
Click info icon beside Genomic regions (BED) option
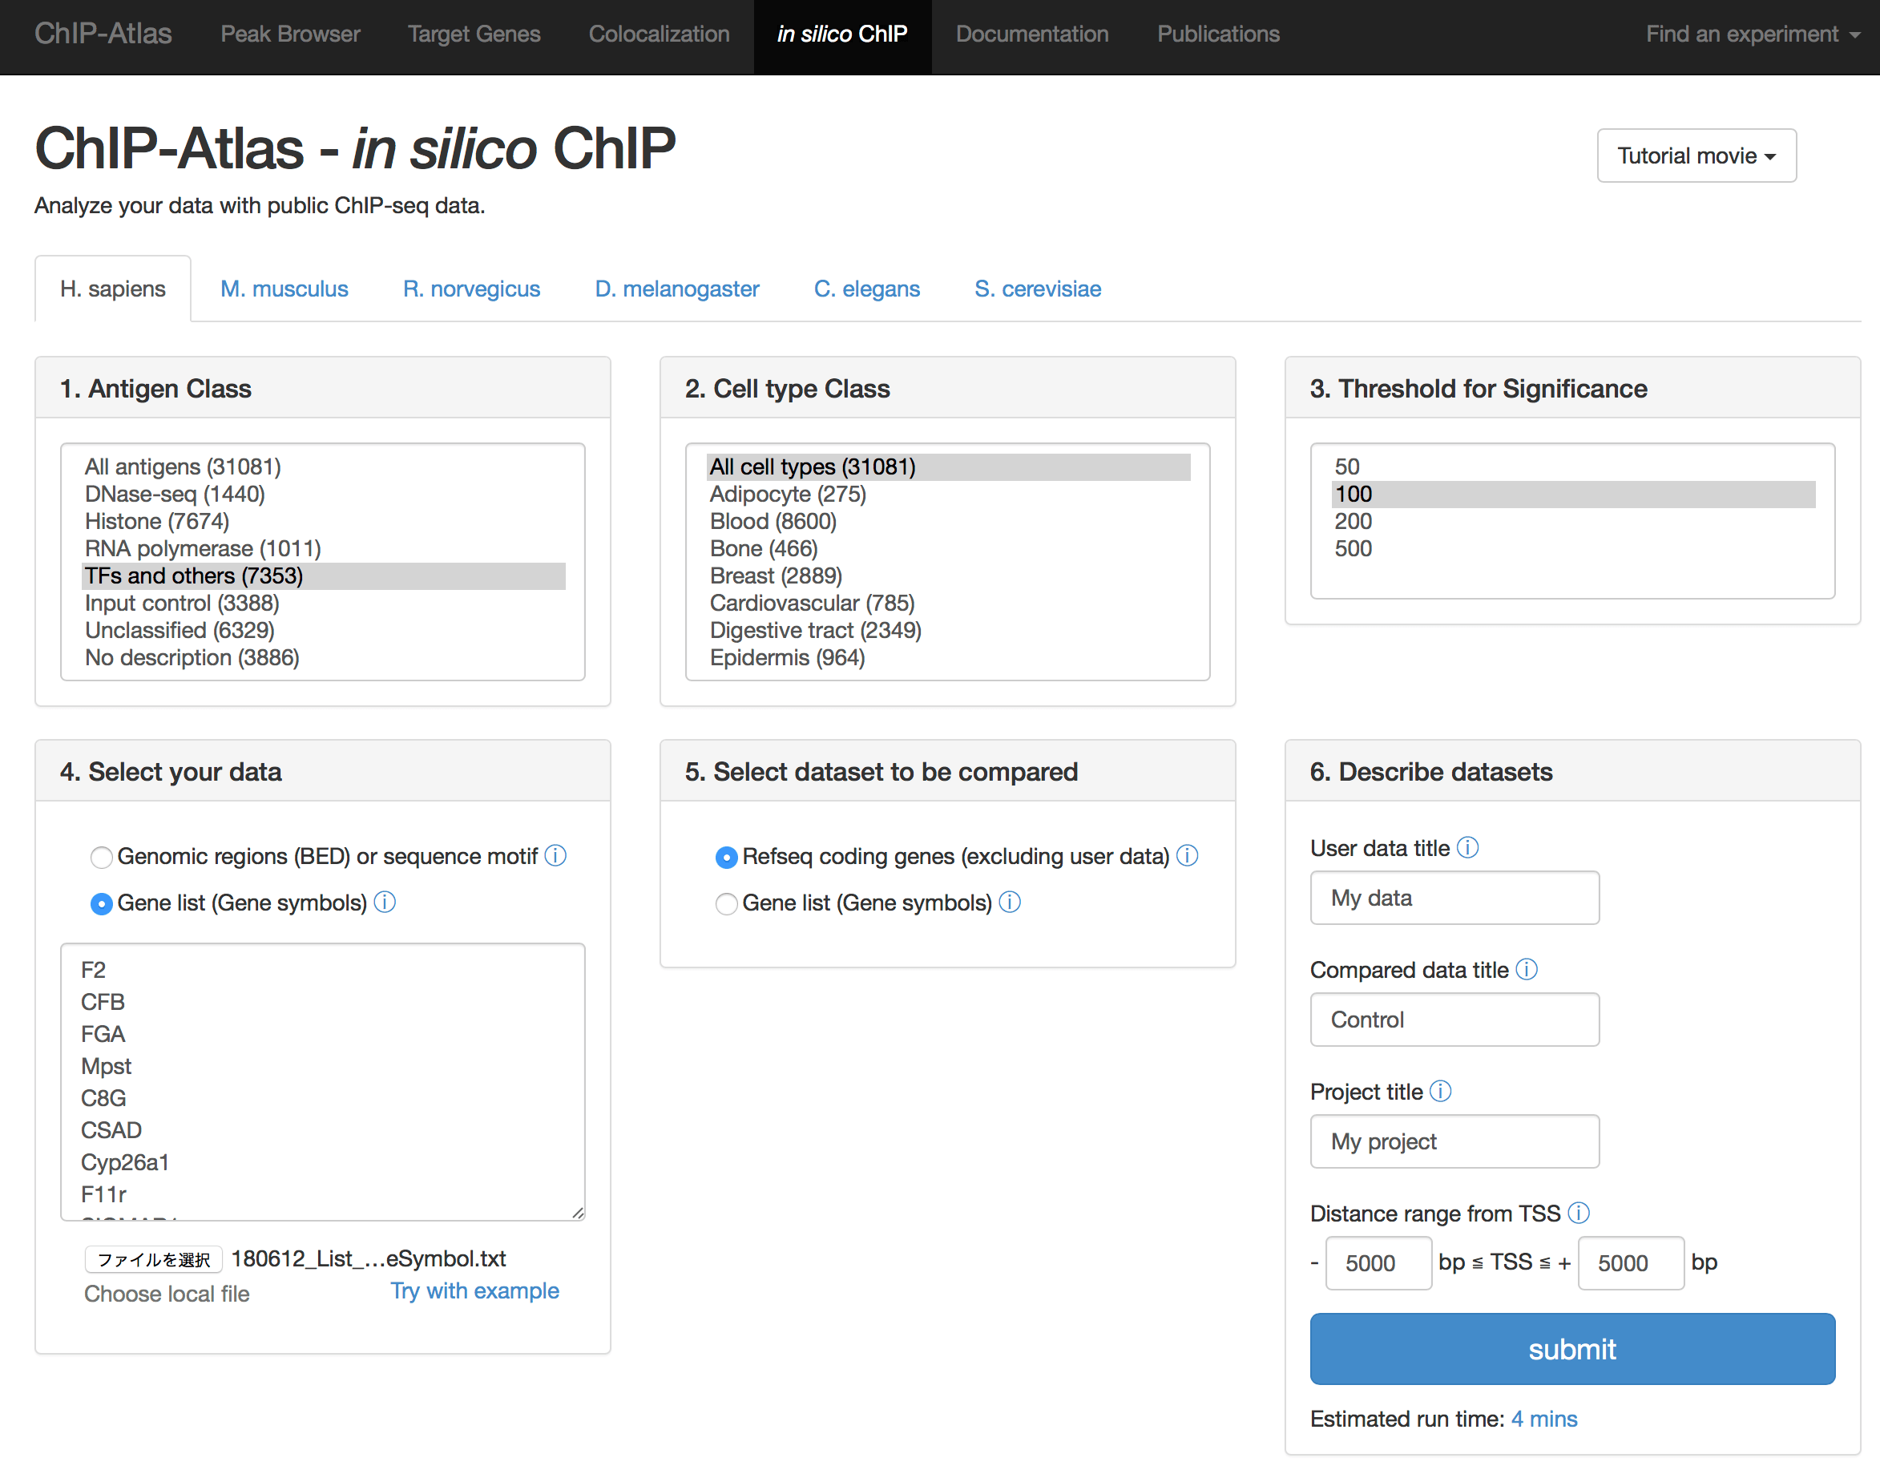coord(556,855)
